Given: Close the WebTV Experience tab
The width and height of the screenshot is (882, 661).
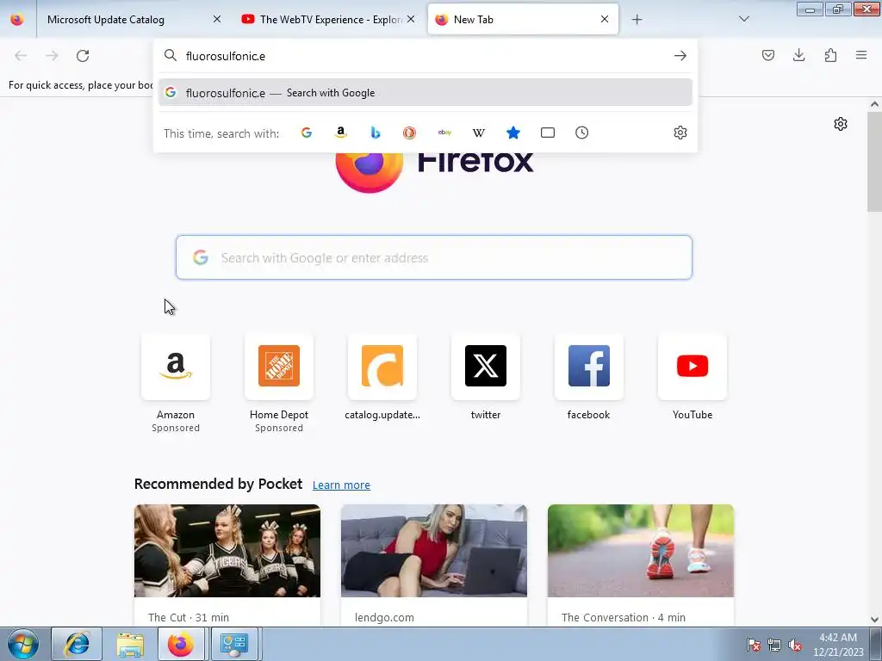Looking at the screenshot, I should (411, 19).
